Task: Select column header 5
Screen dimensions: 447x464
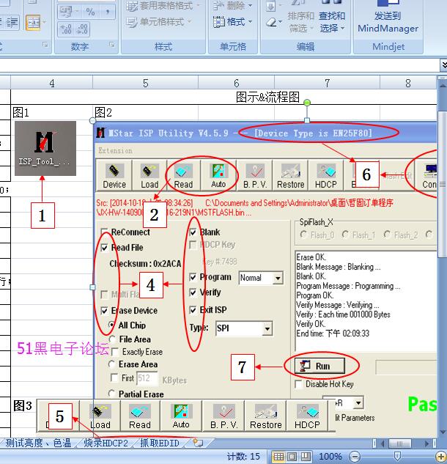Action: pos(145,83)
